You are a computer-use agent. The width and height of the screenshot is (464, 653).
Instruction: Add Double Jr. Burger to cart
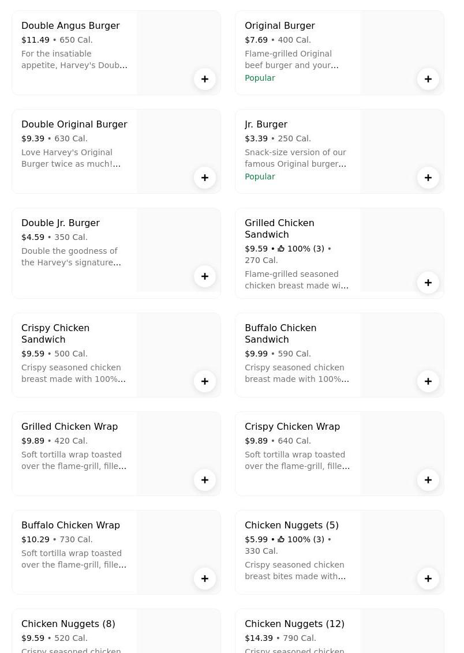[x=205, y=276]
